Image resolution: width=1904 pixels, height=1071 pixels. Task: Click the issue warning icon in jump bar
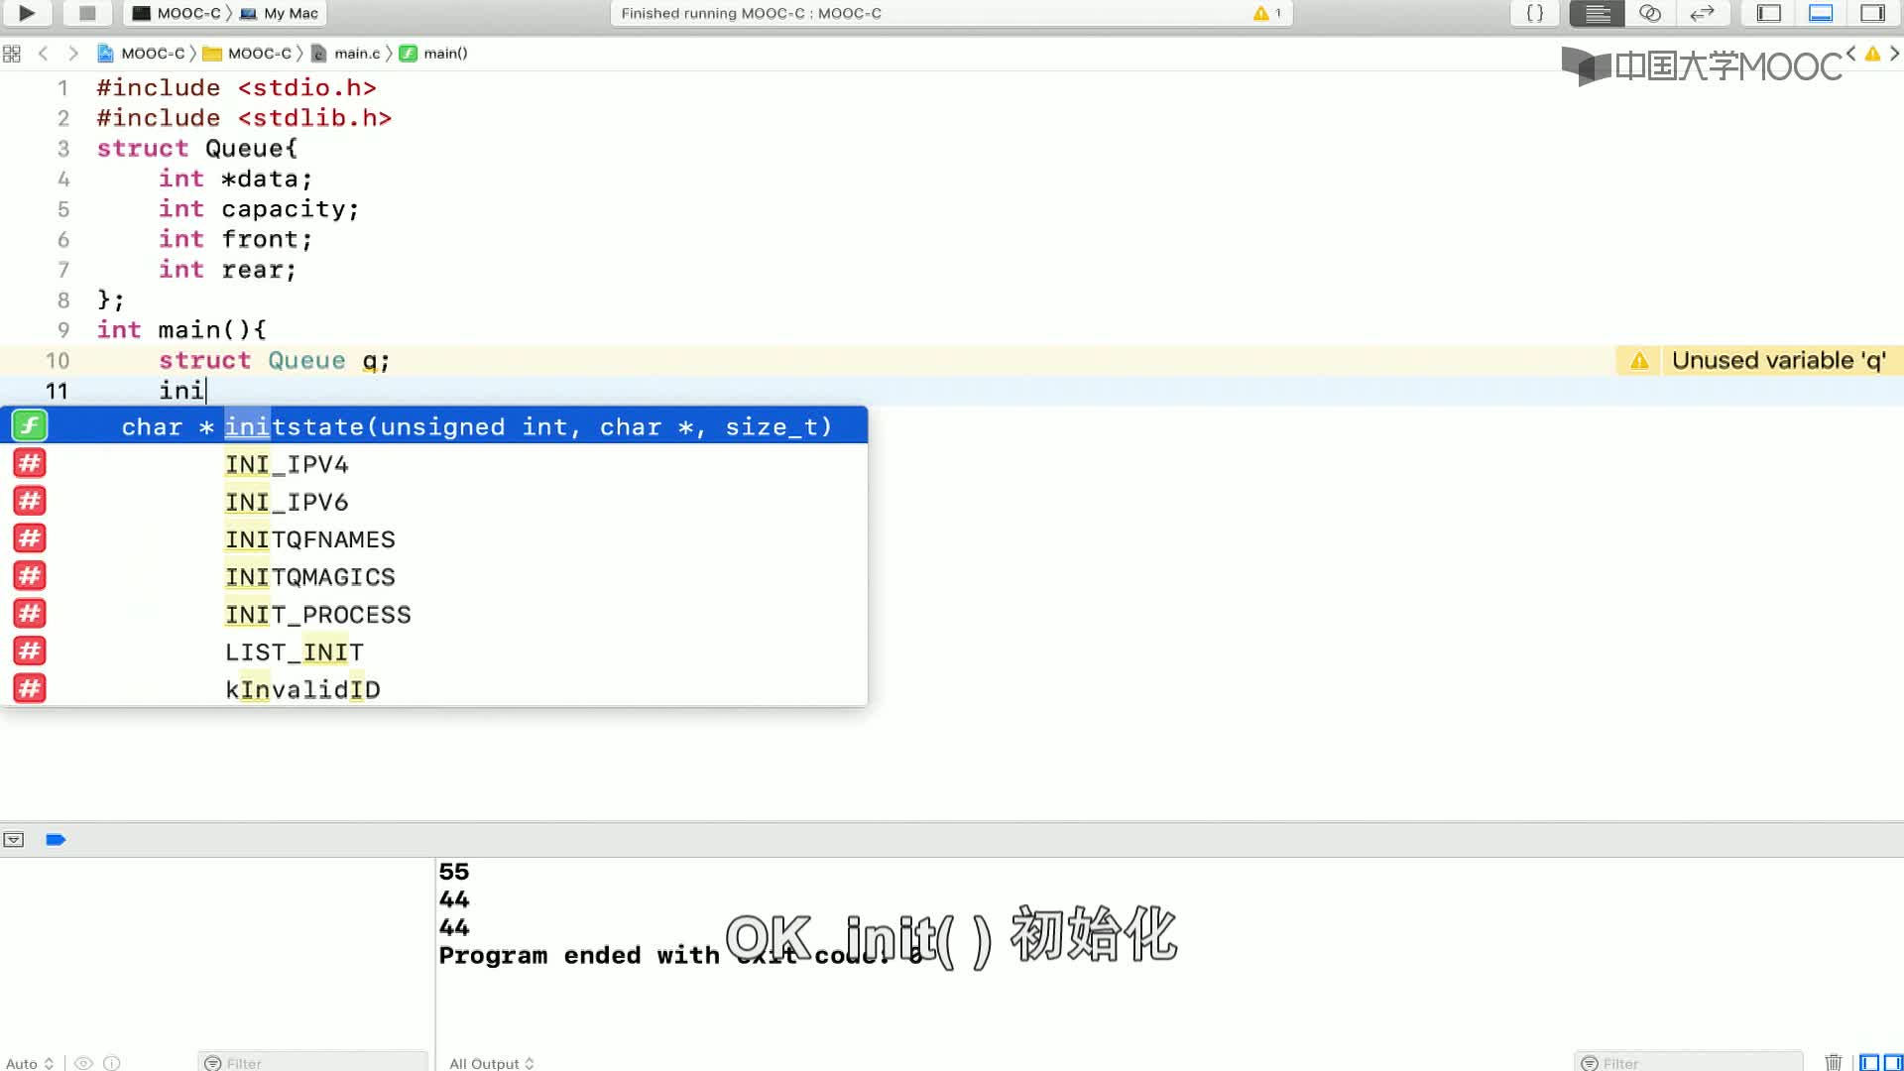[x=1872, y=54]
